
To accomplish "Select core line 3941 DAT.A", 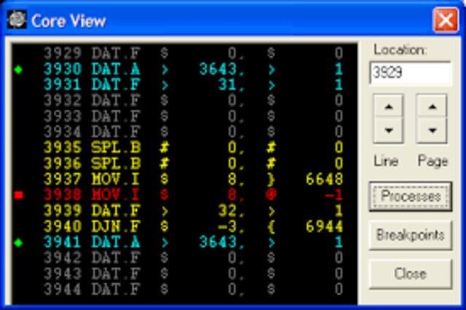I will click(193, 242).
